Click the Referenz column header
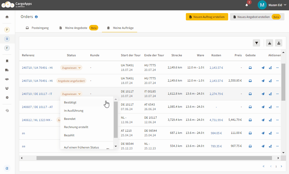Screen dimensions: 289x174 (x=28, y=55)
